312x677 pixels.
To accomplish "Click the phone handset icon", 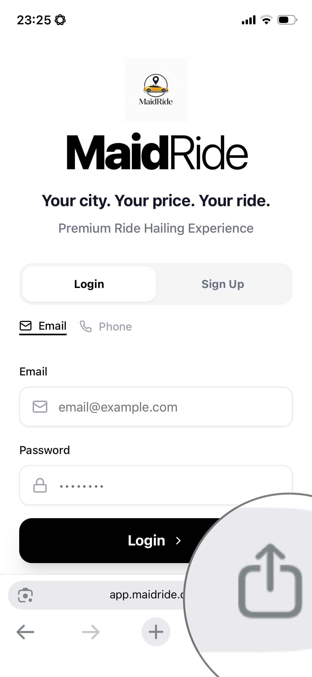I will (86, 326).
